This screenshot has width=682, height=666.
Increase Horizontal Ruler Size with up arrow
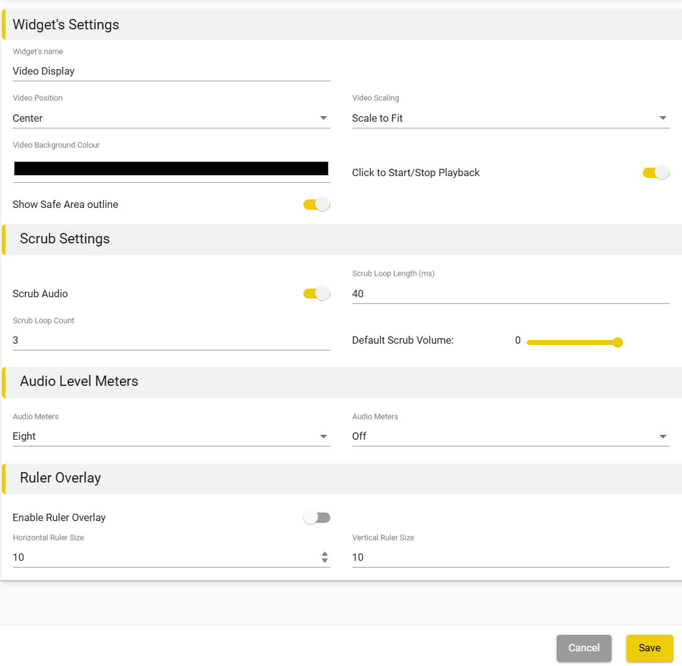324,554
